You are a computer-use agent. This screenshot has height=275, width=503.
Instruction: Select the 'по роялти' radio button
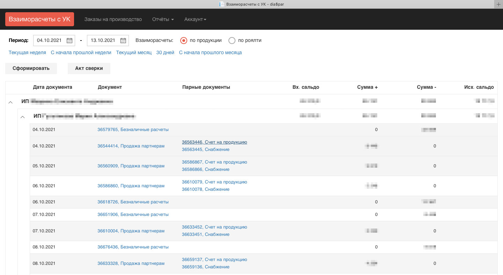232,41
